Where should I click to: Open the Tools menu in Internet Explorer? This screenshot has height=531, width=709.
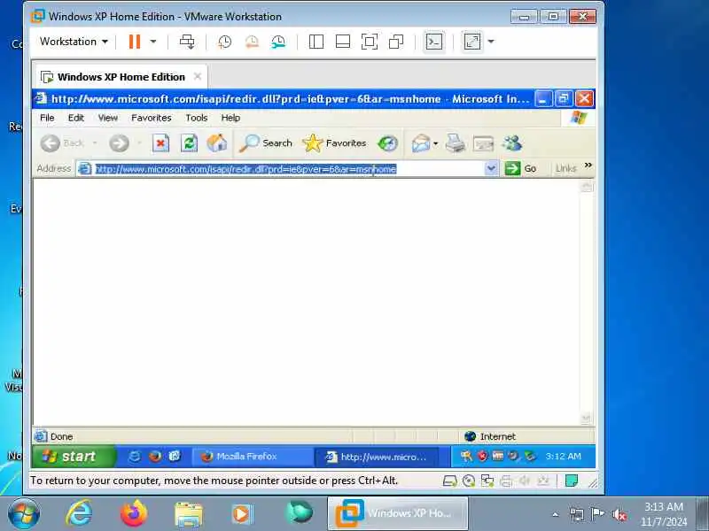click(x=196, y=118)
